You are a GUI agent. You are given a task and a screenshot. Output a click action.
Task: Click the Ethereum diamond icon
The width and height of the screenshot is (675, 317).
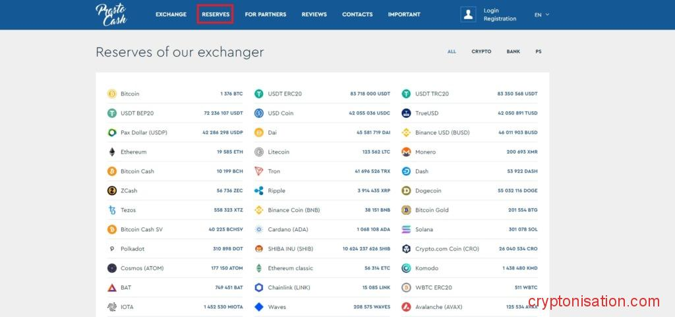coord(112,152)
